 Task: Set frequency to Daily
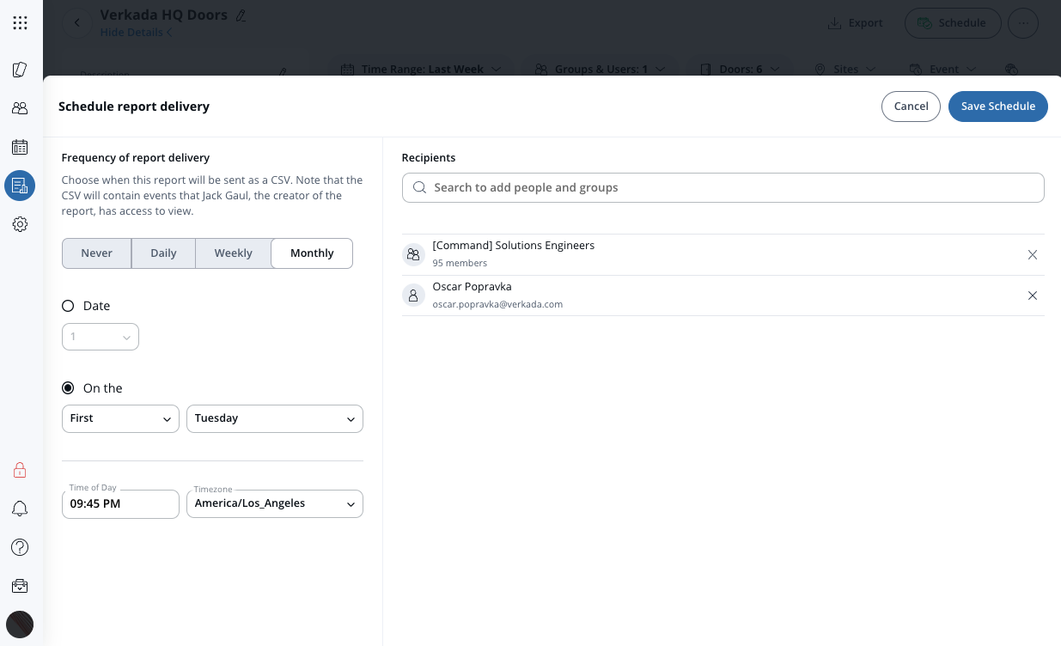163,253
